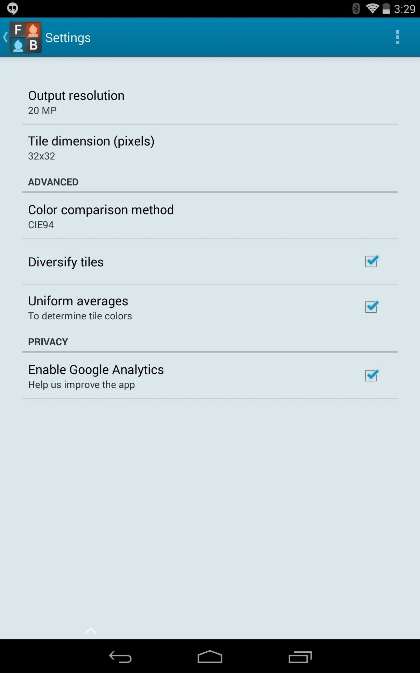Tap the Settings title in action bar
Viewport: 420px width, 673px height.
click(68, 38)
